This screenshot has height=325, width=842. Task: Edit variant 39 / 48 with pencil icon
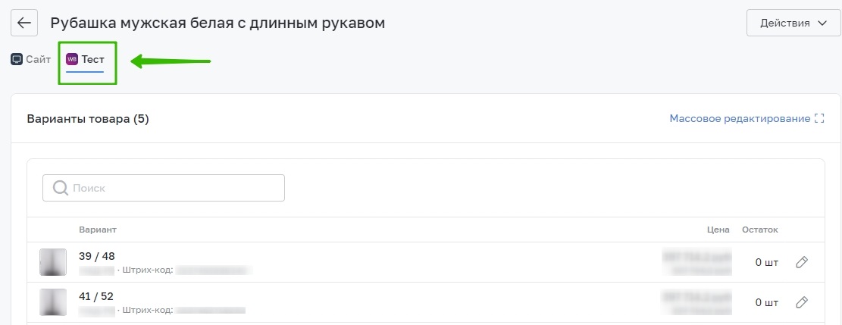802,262
